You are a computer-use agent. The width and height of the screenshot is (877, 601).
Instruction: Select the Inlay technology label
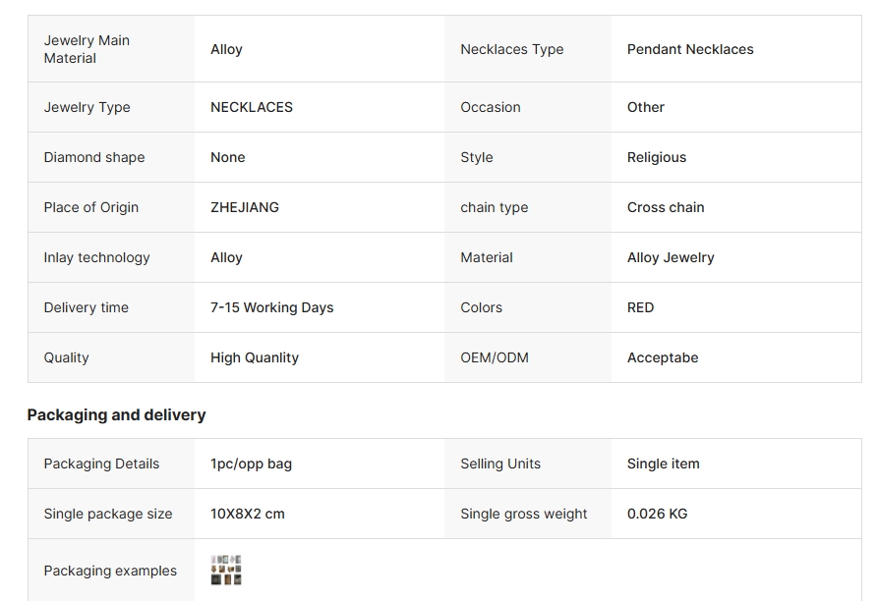pyautogui.click(x=96, y=257)
